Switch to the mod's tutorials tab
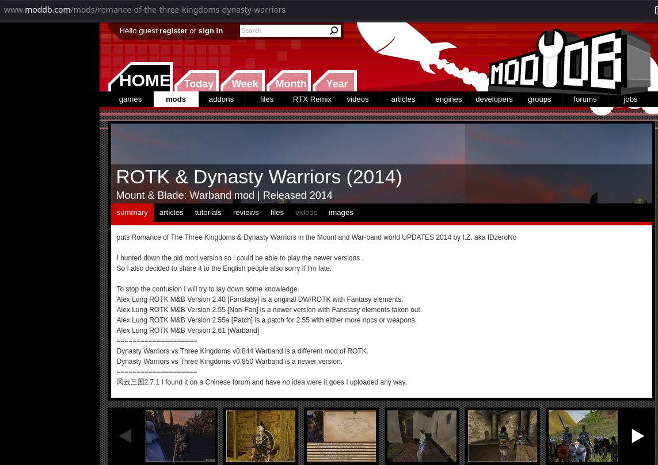This screenshot has width=658, height=465. point(208,213)
